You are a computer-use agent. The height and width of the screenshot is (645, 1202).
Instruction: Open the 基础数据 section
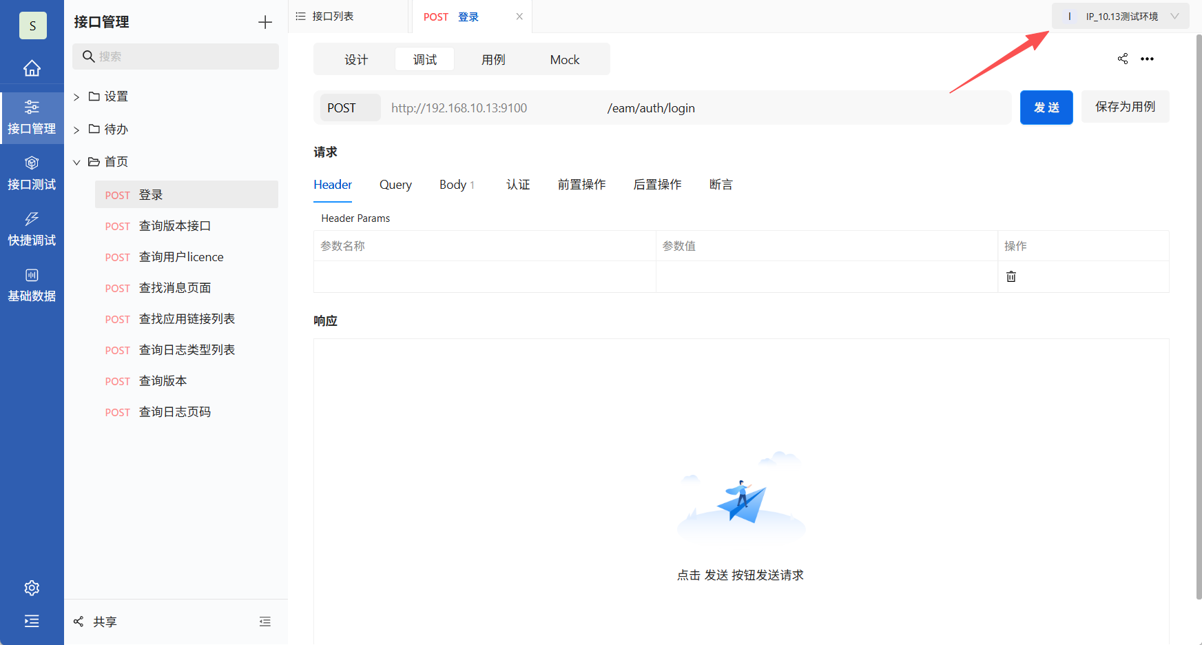coord(32,284)
